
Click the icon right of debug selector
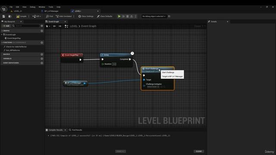169,16
